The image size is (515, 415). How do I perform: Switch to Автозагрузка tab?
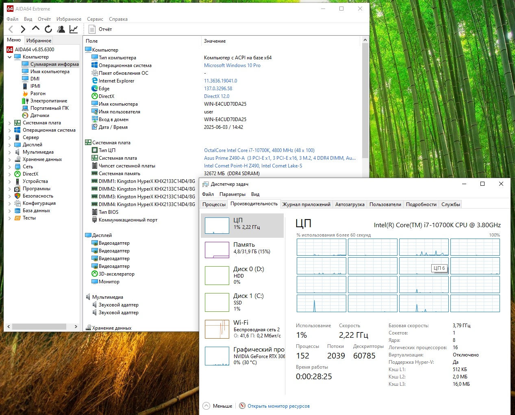click(350, 204)
